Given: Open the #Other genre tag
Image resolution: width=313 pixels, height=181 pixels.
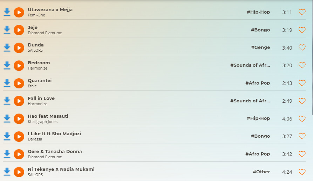Looking at the screenshot, I should tap(261, 172).
